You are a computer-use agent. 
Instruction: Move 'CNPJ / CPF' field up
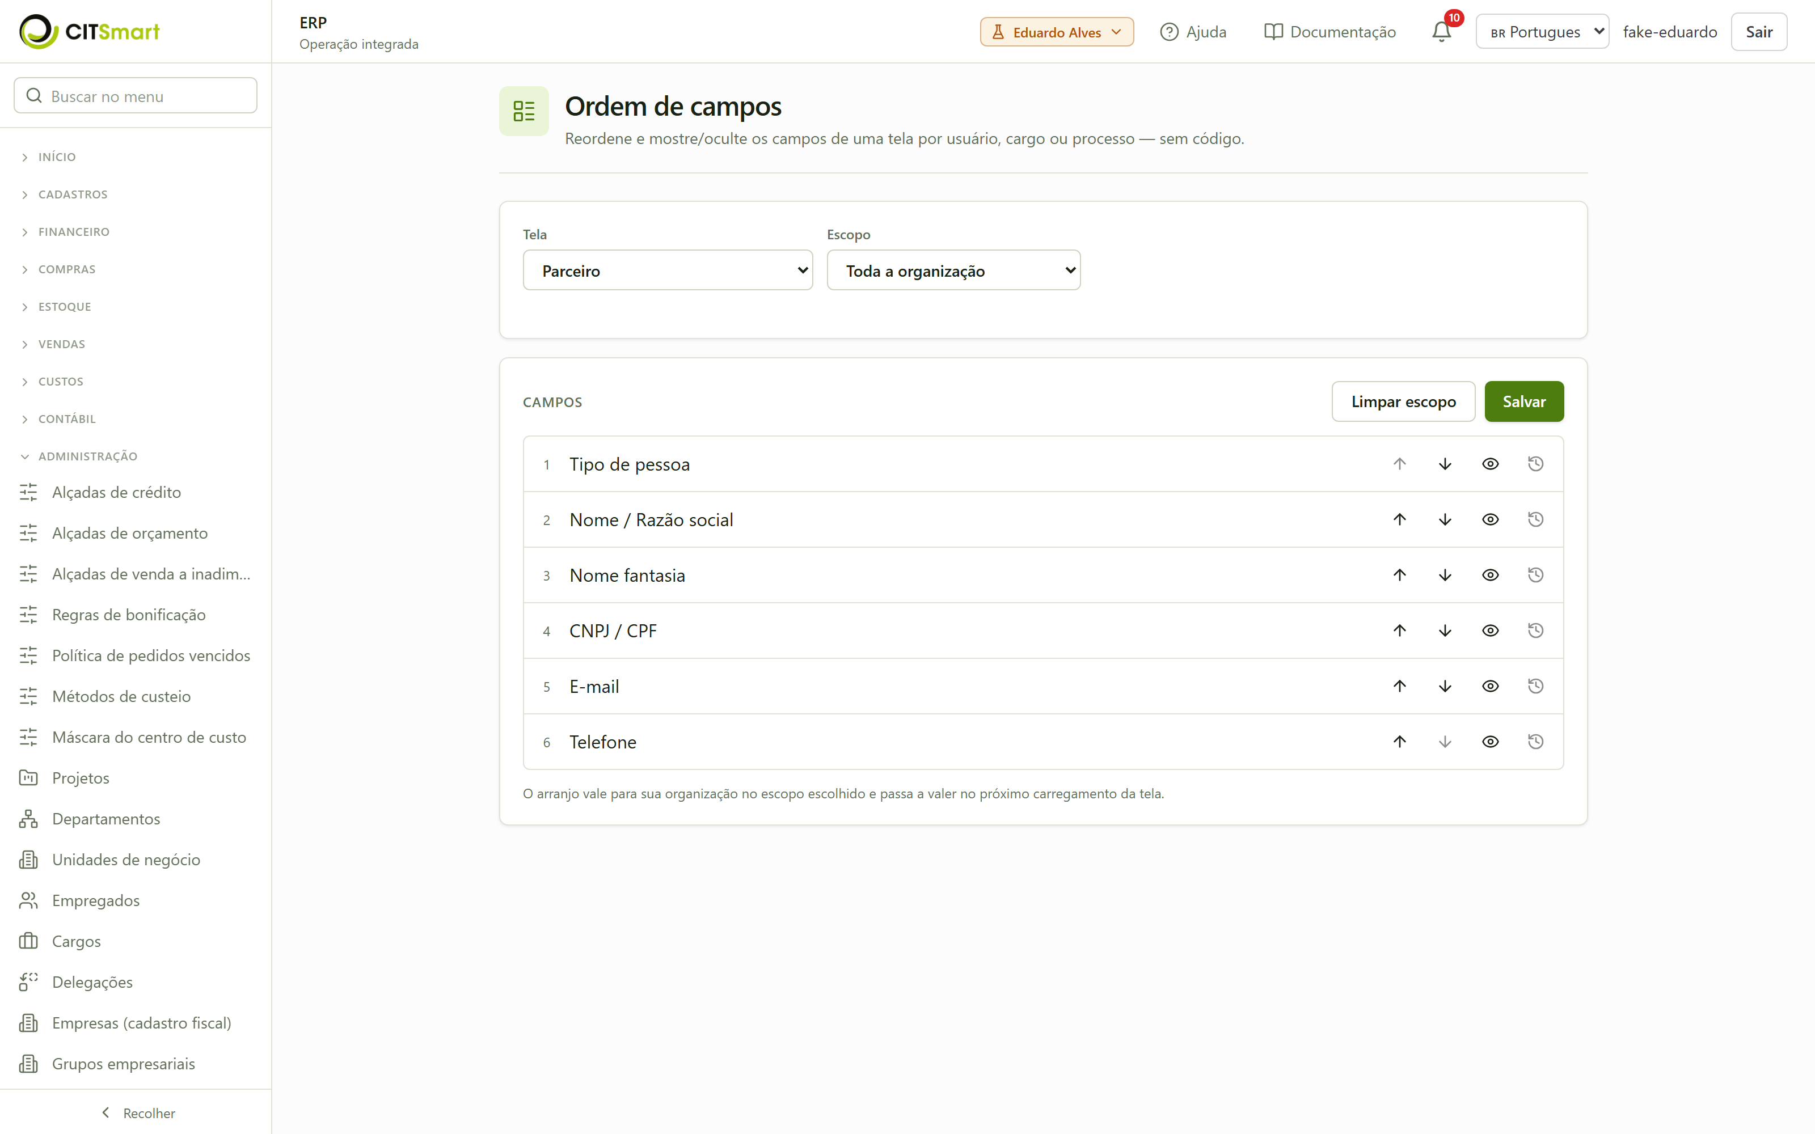[x=1399, y=631]
